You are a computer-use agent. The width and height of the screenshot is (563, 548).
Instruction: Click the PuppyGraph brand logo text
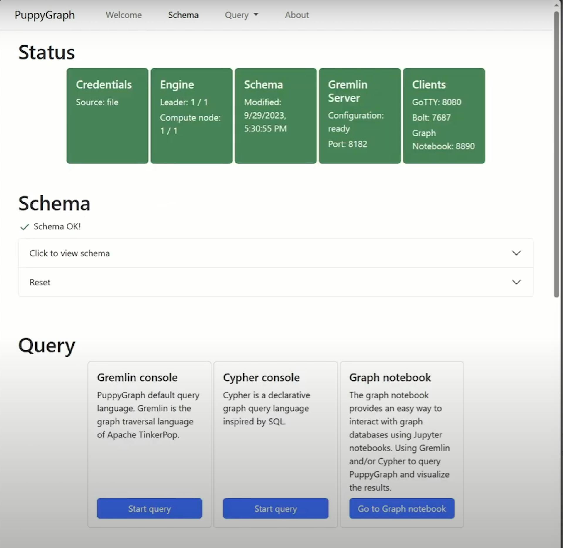click(45, 15)
